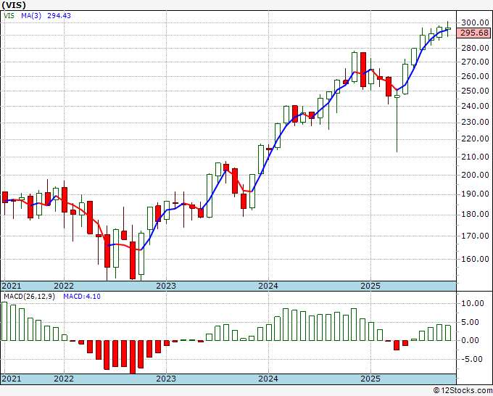This screenshot has width=493, height=396.
Task: Click the 260.00 price axis label
Action: [475, 76]
